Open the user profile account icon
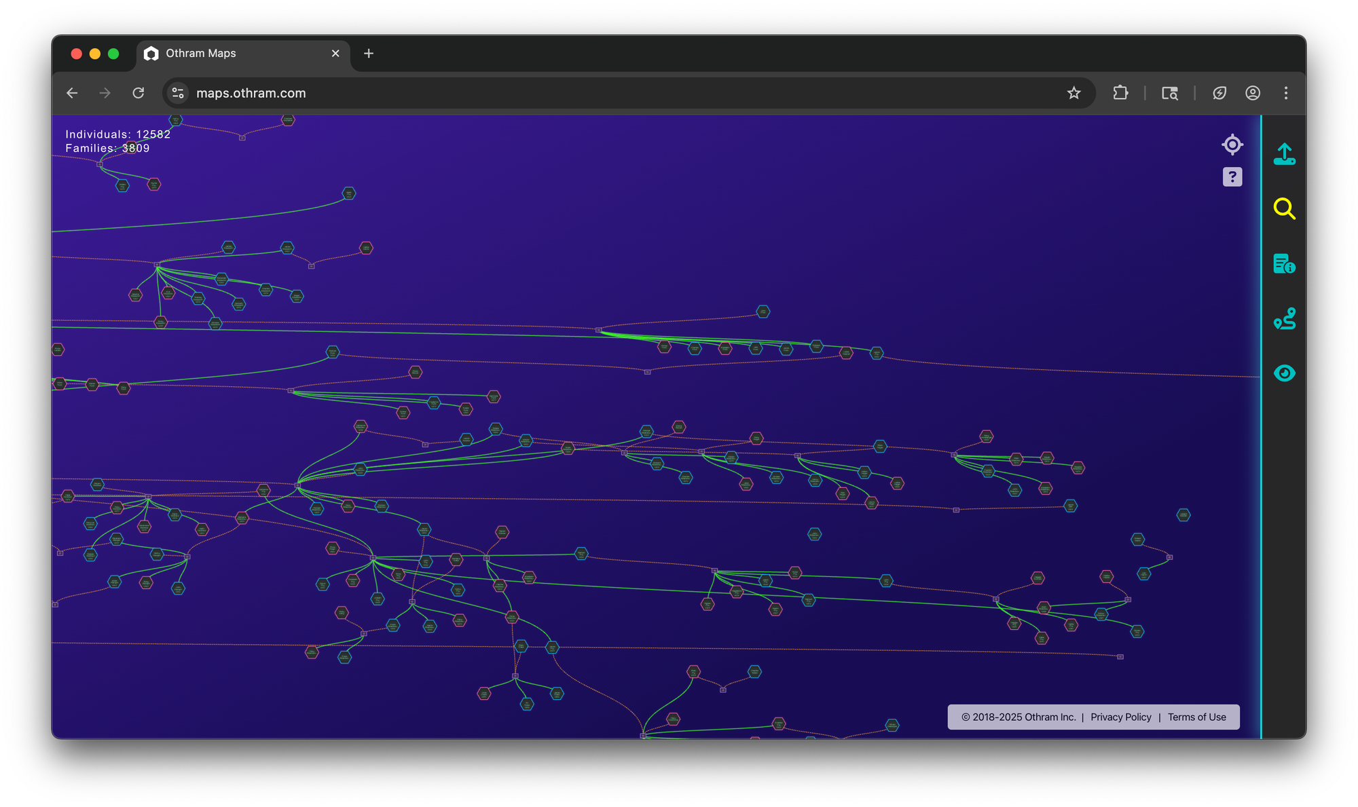Screen dimensions: 1358x807 [x=1253, y=93]
